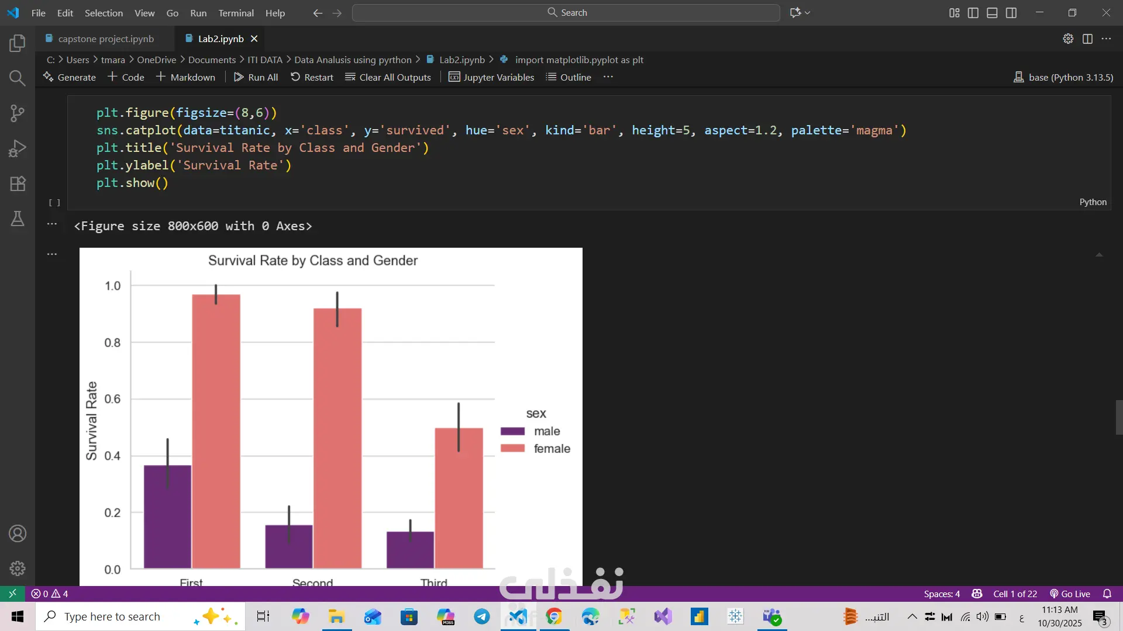Image resolution: width=1123 pixels, height=631 pixels.
Task: Toggle the secondary side bar layout button
Action: pos(1011,13)
